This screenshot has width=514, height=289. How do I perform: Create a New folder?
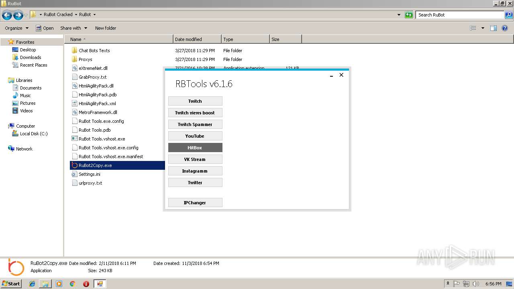(x=106, y=28)
